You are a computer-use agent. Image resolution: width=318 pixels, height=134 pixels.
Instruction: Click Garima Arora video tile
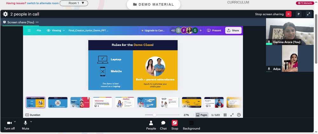(x=290, y=32)
